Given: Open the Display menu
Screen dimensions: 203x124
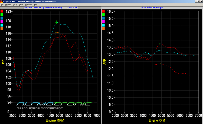Looking at the screenshot, I should point(8,5).
